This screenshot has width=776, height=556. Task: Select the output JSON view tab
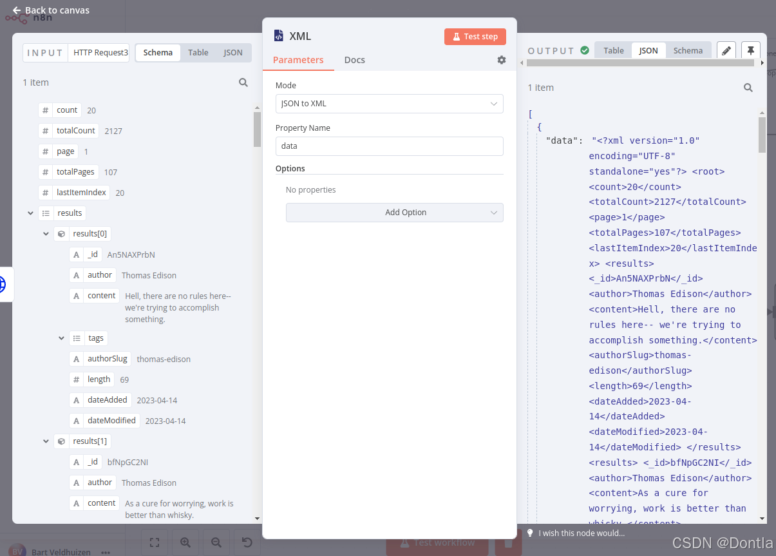pyautogui.click(x=648, y=50)
